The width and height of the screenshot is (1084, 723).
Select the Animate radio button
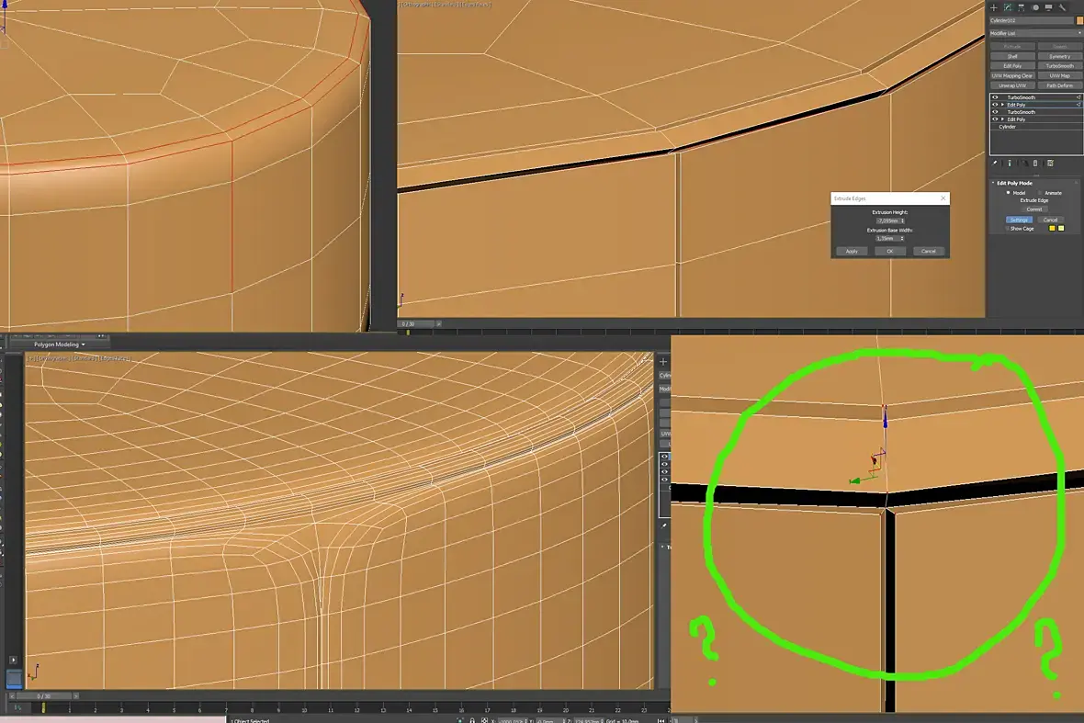1040,193
